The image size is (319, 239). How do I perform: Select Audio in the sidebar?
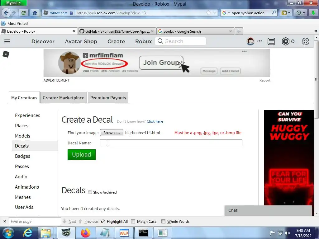click(21, 176)
